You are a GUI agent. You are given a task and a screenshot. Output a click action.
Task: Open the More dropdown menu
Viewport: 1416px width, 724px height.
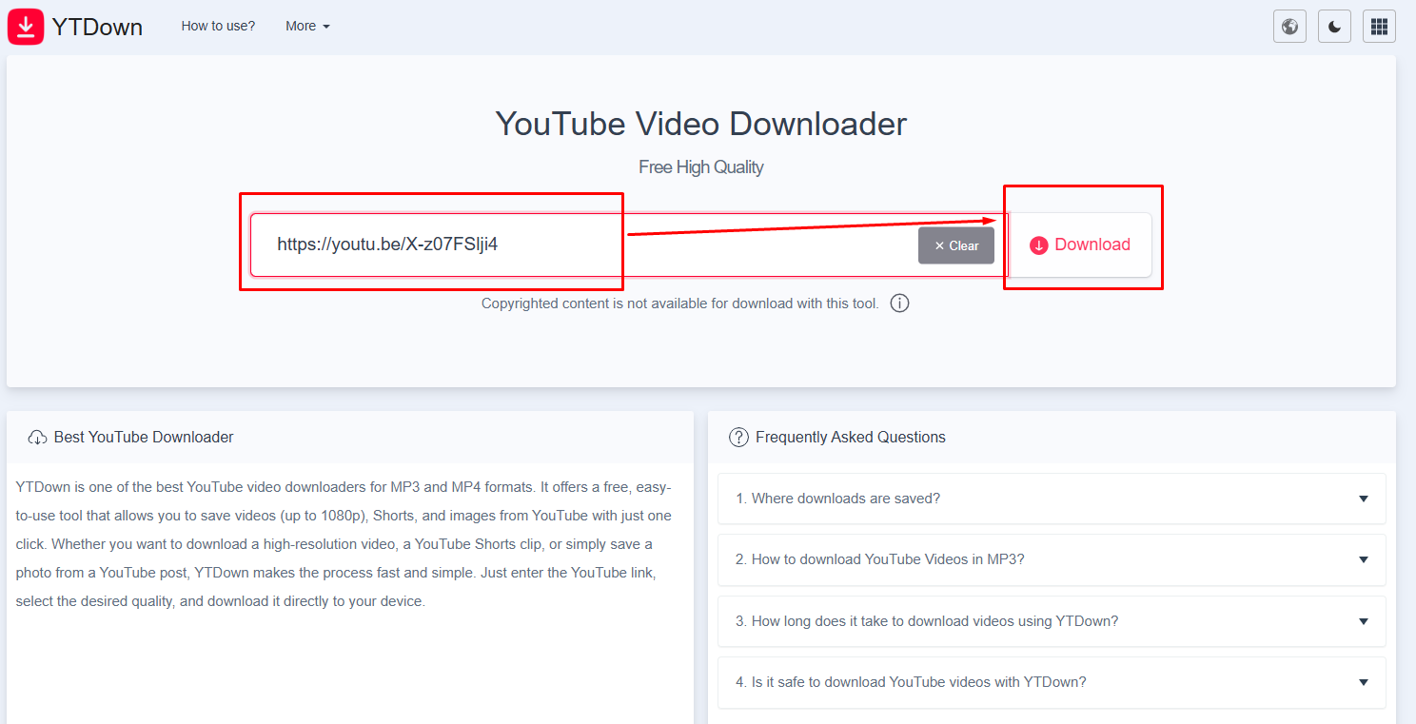coord(306,26)
